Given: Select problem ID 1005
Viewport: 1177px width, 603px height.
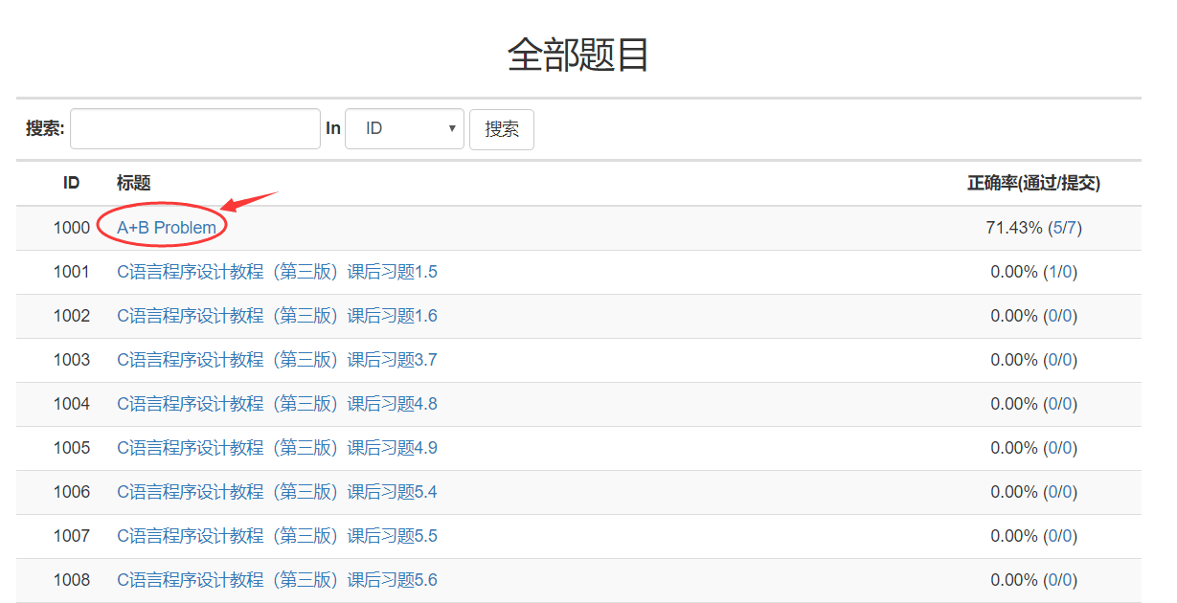Looking at the screenshot, I should (x=72, y=448).
